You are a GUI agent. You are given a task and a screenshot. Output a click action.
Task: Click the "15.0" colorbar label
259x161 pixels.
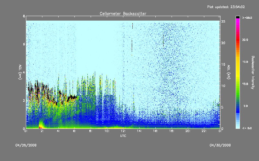[x=245, y=62]
